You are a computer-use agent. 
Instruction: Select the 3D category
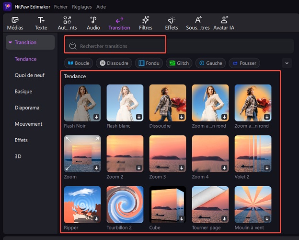pos(18,156)
